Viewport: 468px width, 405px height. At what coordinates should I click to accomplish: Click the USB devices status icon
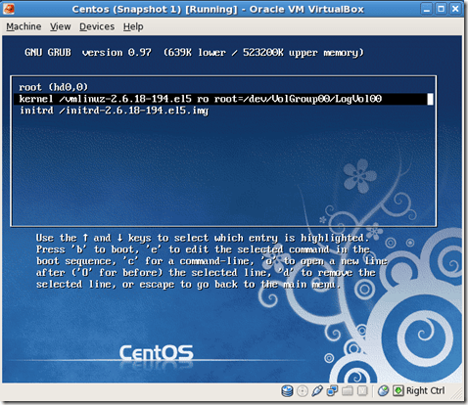tap(317, 390)
